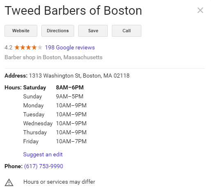Click Suggest an edit link

(43, 155)
